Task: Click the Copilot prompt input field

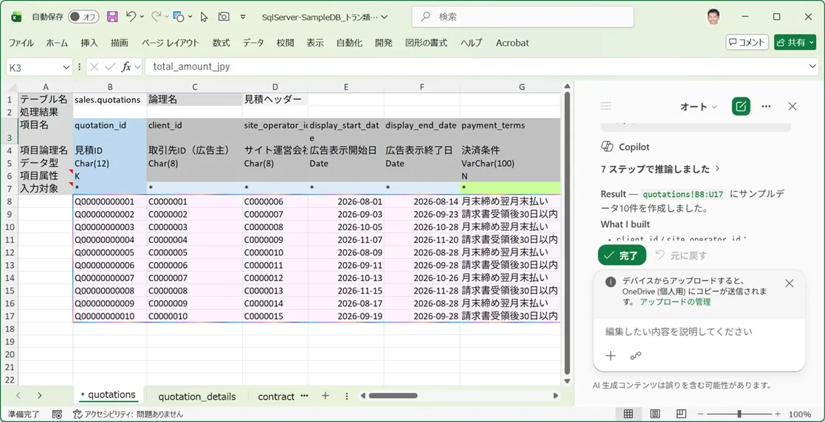Action: pos(700,331)
